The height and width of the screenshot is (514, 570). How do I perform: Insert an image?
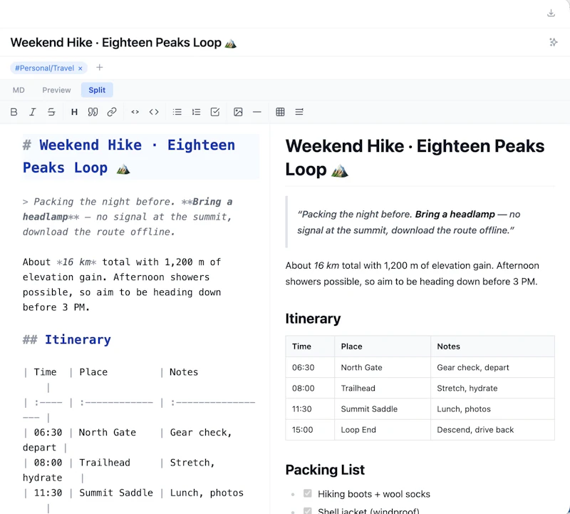click(238, 112)
